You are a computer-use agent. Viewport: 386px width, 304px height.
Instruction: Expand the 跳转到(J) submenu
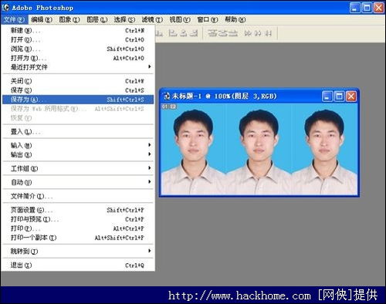pyautogui.click(x=78, y=252)
